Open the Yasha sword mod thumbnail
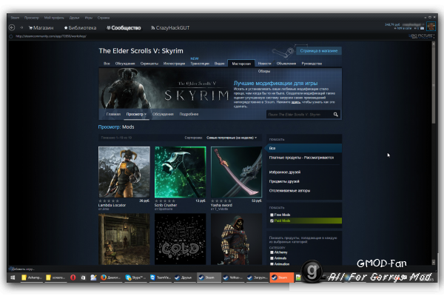 click(236, 172)
